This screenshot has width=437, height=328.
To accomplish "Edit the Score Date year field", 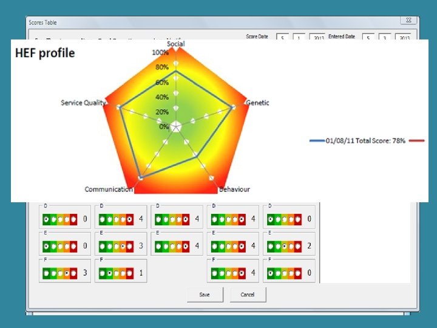I will point(317,37).
